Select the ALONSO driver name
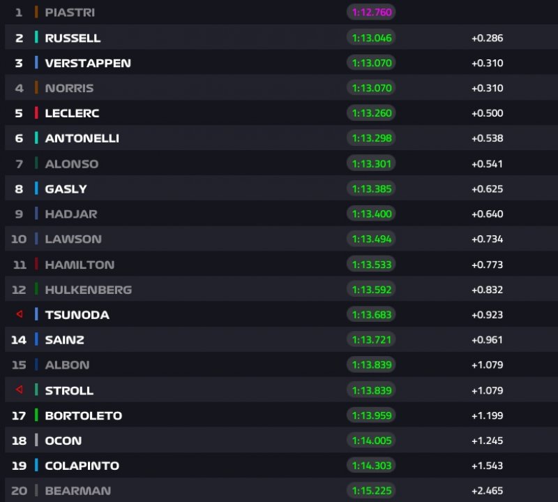 72,164
